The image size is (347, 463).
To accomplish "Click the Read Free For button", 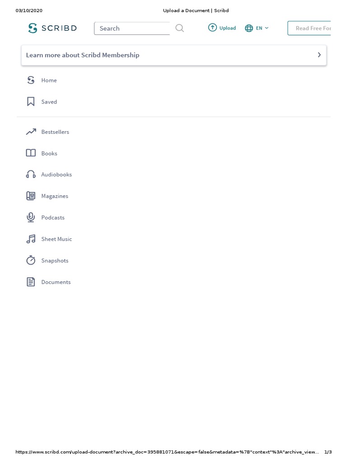I will 309,28.
